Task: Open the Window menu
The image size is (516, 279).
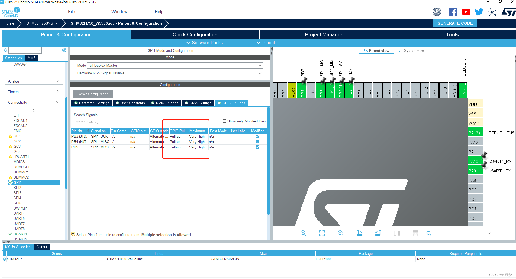Action: 119,12
